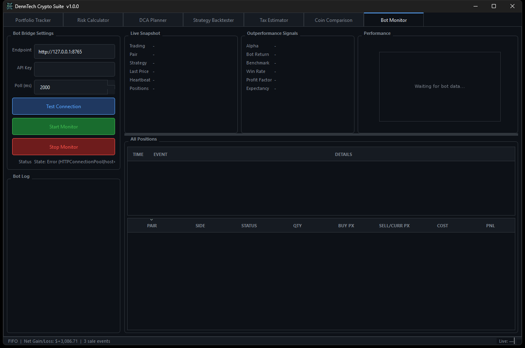Click the Trading label in Live Snapshot
The image size is (525, 348).
point(137,46)
